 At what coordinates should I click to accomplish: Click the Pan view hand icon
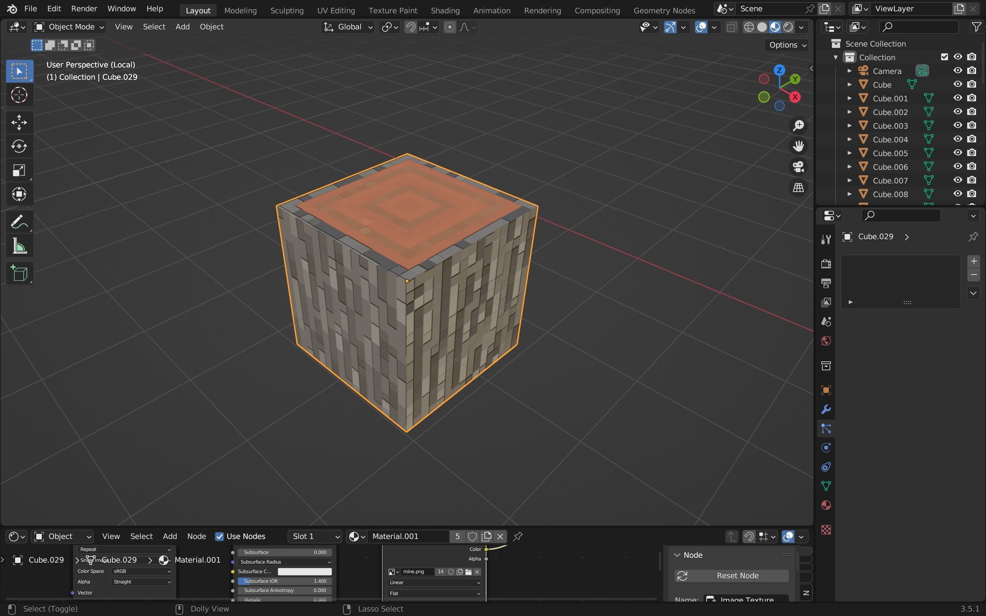click(798, 146)
